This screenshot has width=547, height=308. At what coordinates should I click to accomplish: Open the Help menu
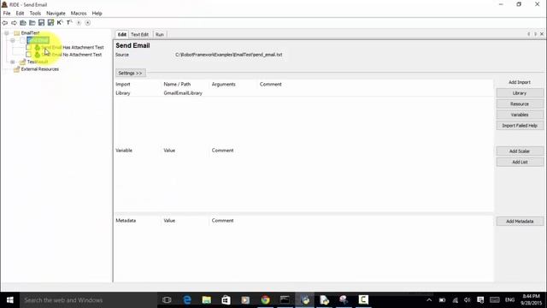click(97, 14)
